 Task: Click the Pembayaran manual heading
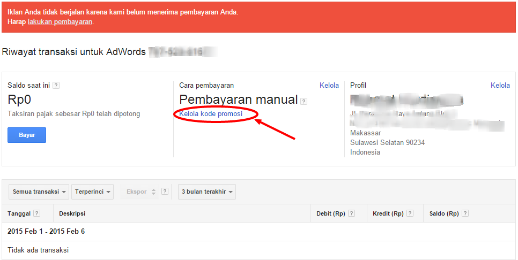(x=239, y=100)
